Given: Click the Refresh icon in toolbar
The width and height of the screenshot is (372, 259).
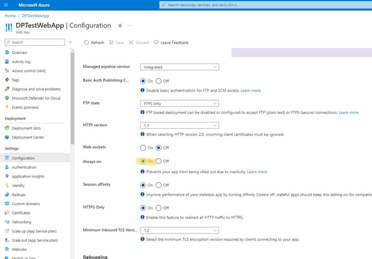Looking at the screenshot, I should tap(87, 43).
